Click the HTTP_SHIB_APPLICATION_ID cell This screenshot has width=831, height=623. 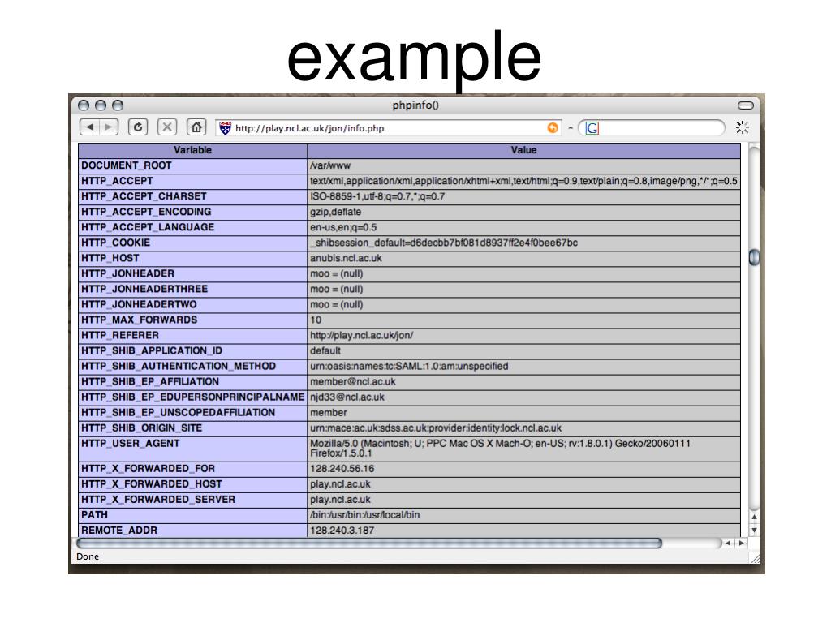(192, 350)
